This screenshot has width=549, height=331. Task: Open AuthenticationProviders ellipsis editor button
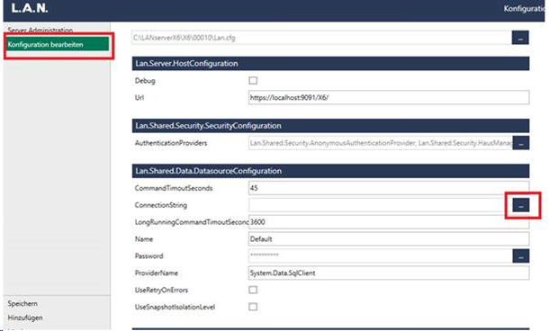pyautogui.click(x=521, y=143)
